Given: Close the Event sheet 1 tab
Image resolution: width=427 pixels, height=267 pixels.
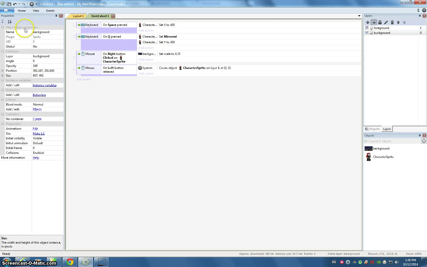Looking at the screenshot, I should coord(113,16).
